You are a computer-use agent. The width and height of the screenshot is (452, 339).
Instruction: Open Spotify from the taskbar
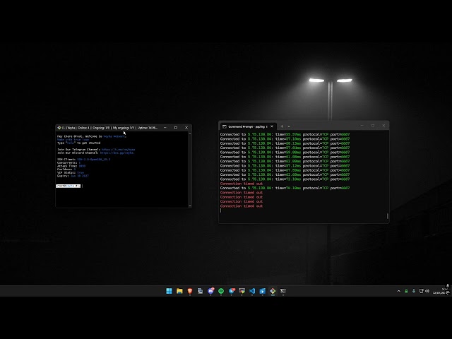(x=221, y=291)
